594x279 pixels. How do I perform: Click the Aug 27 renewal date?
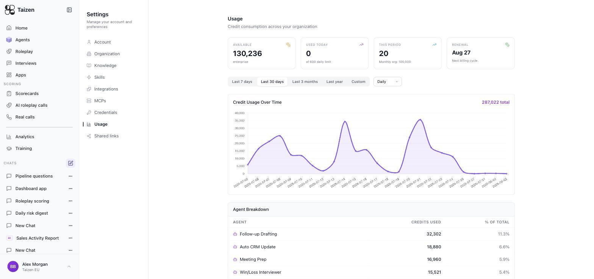click(x=461, y=53)
